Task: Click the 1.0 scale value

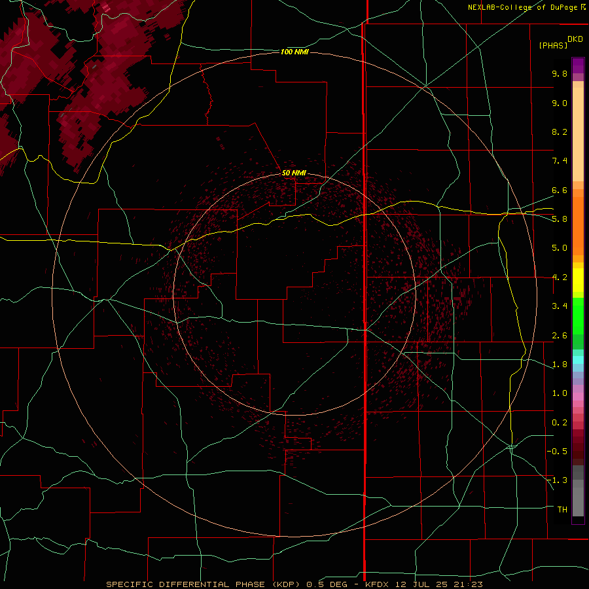Action: [x=560, y=393]
